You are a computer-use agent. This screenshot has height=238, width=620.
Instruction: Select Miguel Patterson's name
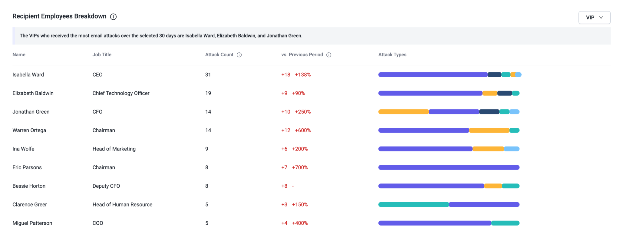click(x=32, y=223)
